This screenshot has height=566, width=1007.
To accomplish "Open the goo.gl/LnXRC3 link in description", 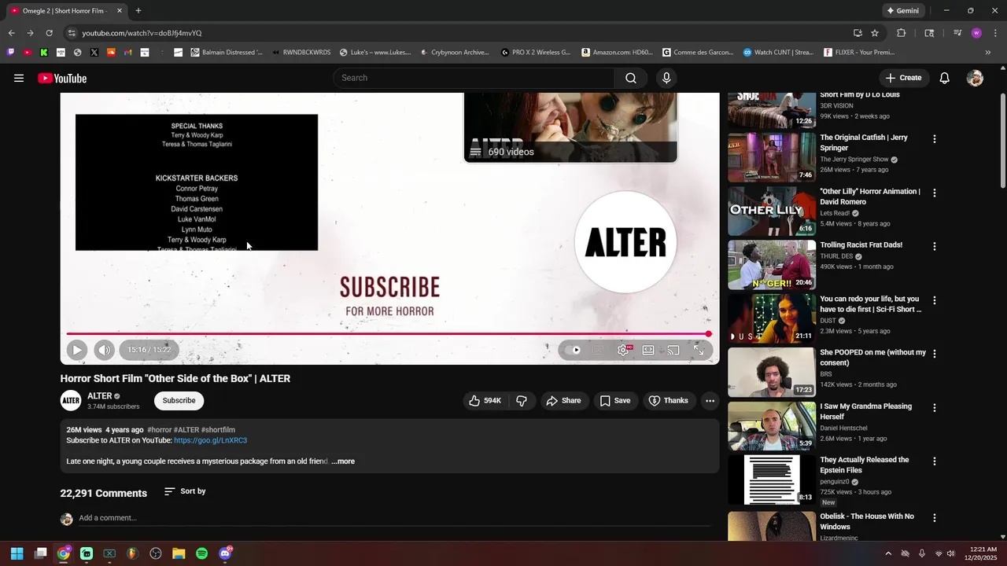I will click(x=210, y=440).
